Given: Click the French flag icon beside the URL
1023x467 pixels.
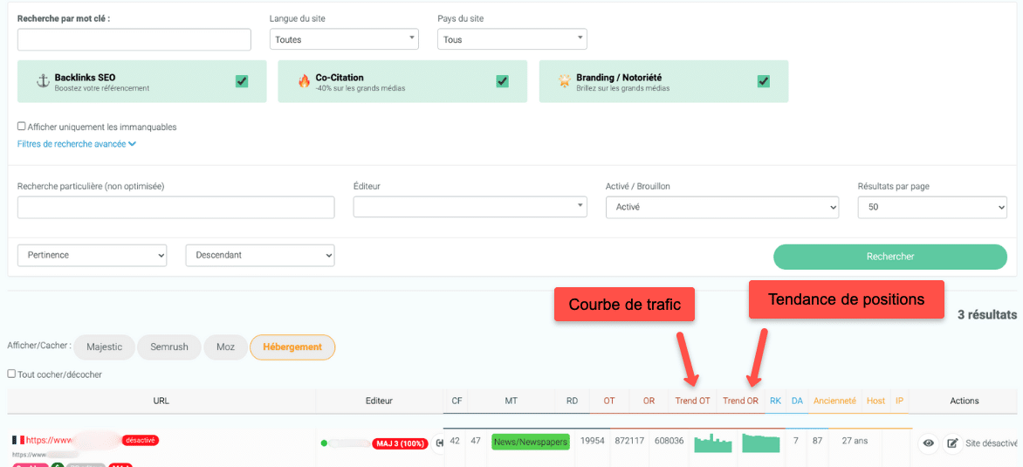Looking at the screenshot, I should (x=17, y=440).
